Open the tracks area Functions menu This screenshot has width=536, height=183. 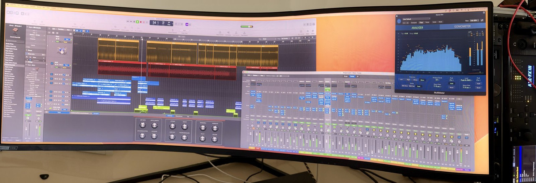click(x=61, y=29)
